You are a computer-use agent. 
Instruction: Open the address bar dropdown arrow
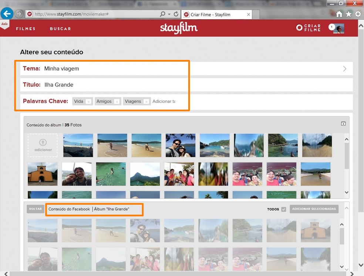click(x=169, y=14)
